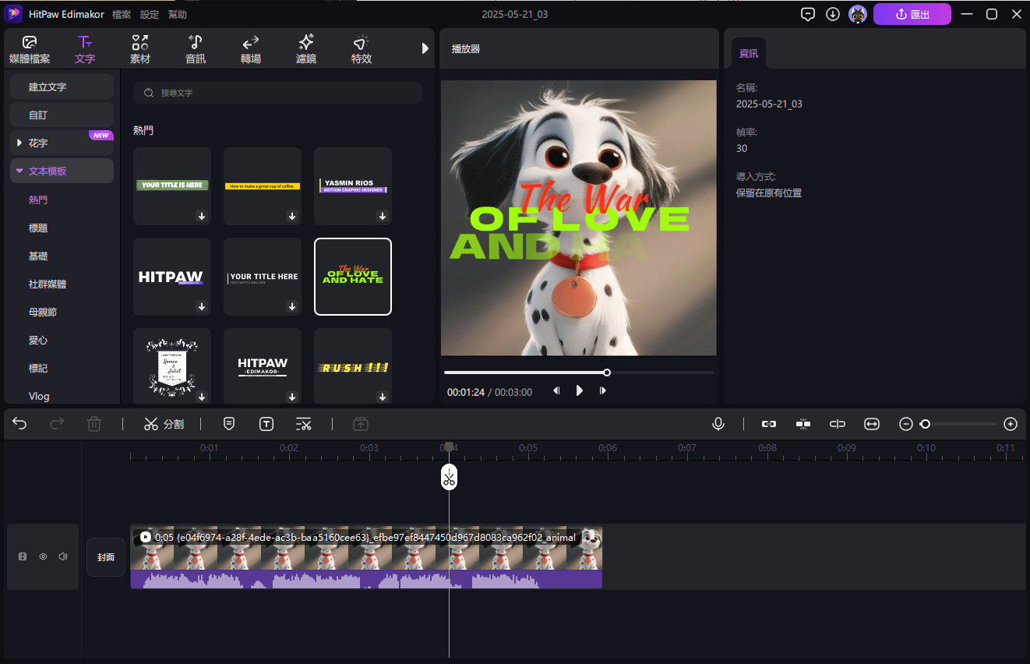Click the greyed export-frame toolbar icon
The height and width of the screenshot is (664, 1030).
(360, 424)
